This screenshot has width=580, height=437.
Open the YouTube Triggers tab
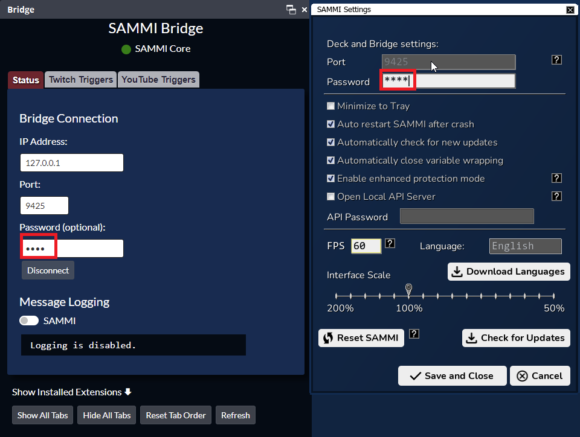click(x=158, y=80)
